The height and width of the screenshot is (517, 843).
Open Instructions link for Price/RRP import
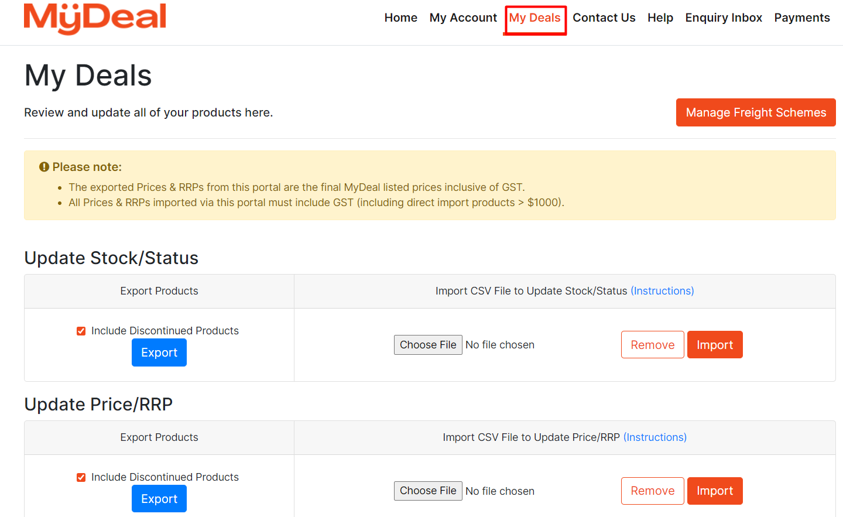pyautogui.click(x=655, y=437)
